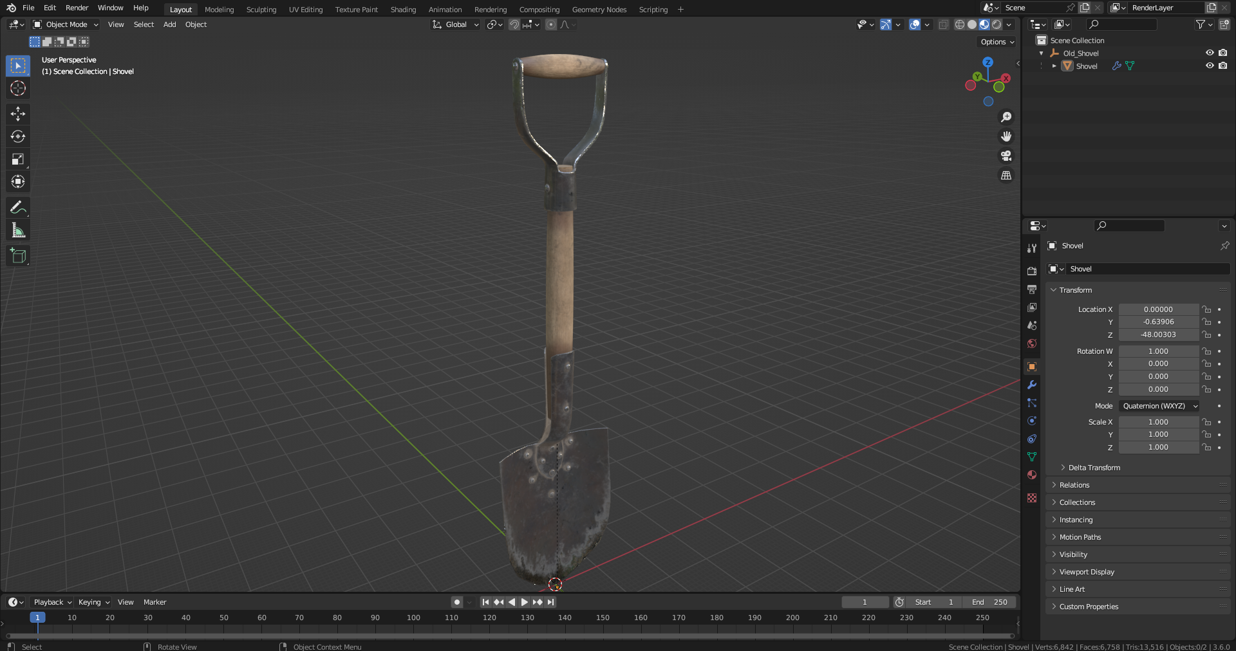Click the Zoom view magnifier icon

point(1006,117)
